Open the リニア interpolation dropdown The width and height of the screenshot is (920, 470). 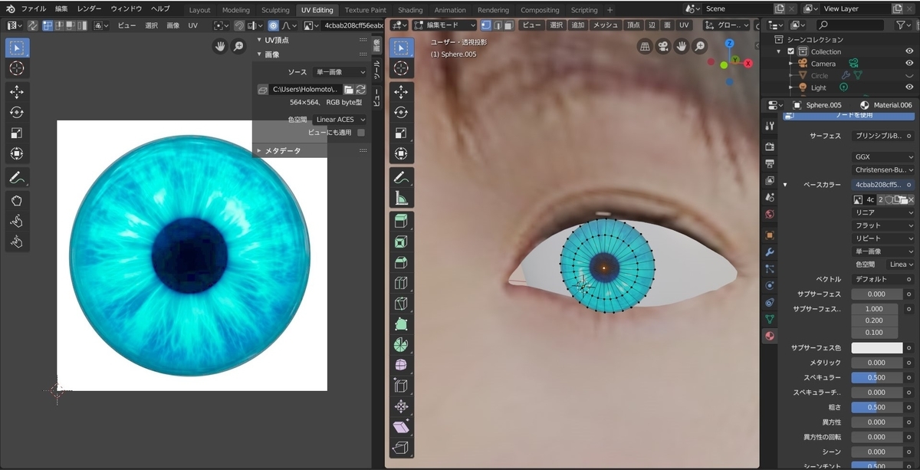coord(883,212)
